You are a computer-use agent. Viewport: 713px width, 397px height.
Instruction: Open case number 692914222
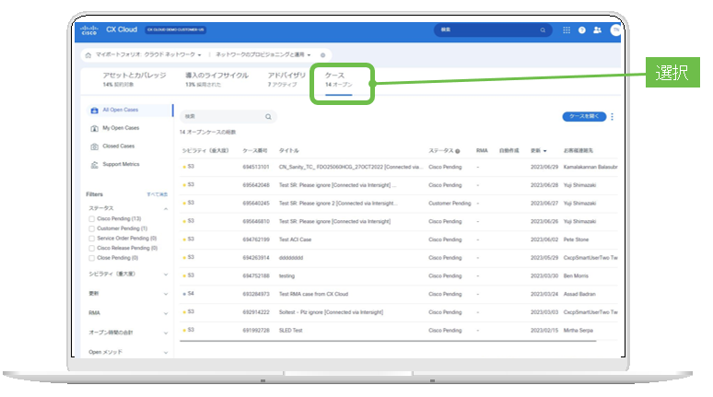[255, 313]
